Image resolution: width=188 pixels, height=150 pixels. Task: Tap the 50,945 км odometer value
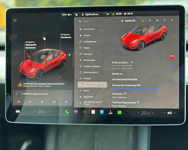(x=117, y=74)
